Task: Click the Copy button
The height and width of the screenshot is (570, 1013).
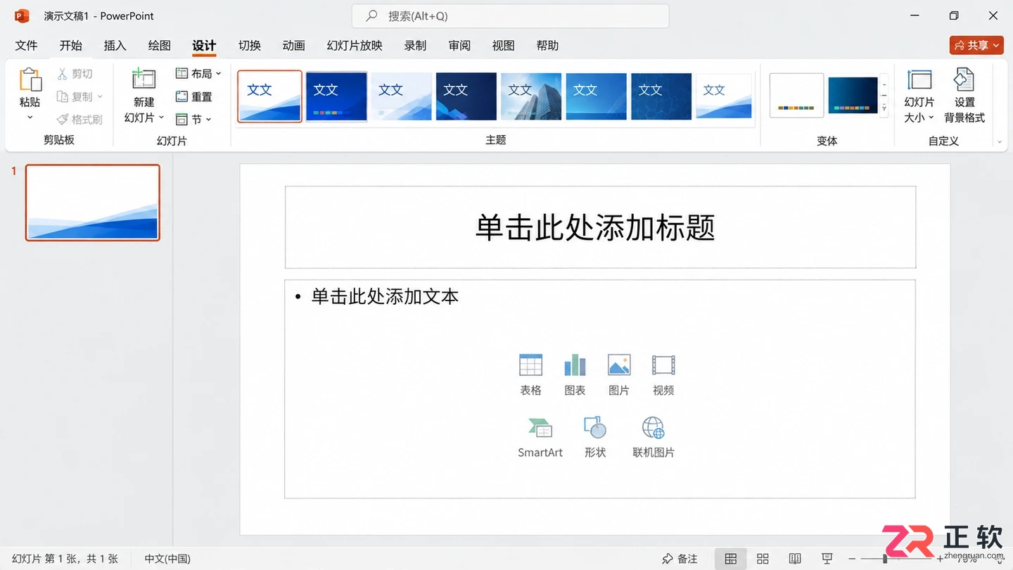Action: click(75, 96)
